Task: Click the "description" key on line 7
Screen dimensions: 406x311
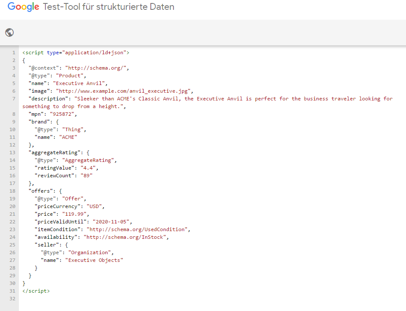Action: 48,99
